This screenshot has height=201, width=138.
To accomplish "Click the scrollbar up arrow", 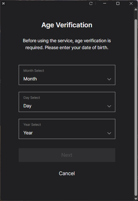I will (x=136, y=9).
